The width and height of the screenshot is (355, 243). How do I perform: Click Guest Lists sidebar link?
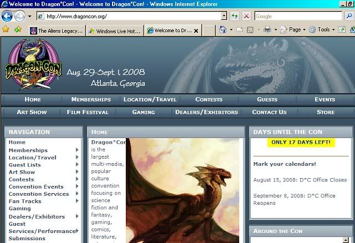(x=24, y=165)
